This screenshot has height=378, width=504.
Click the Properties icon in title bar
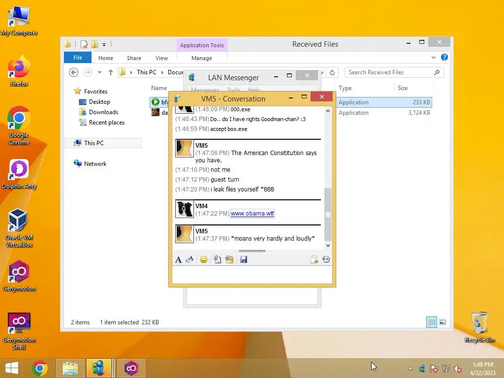pos(84,44)
